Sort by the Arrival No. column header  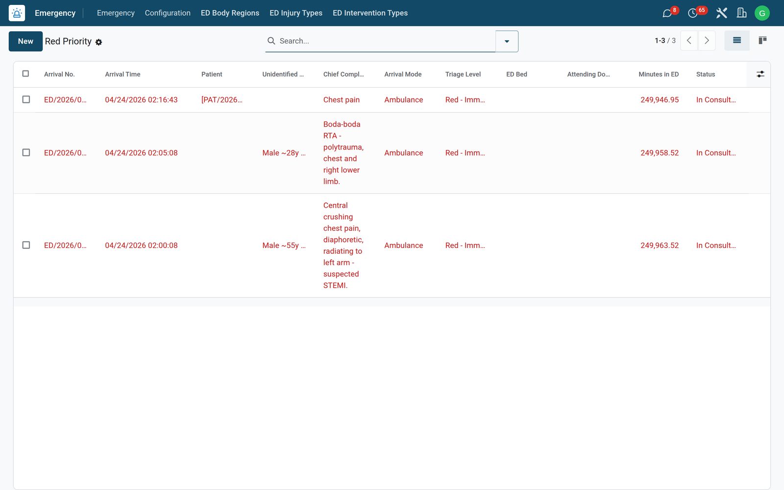[59, 74]
